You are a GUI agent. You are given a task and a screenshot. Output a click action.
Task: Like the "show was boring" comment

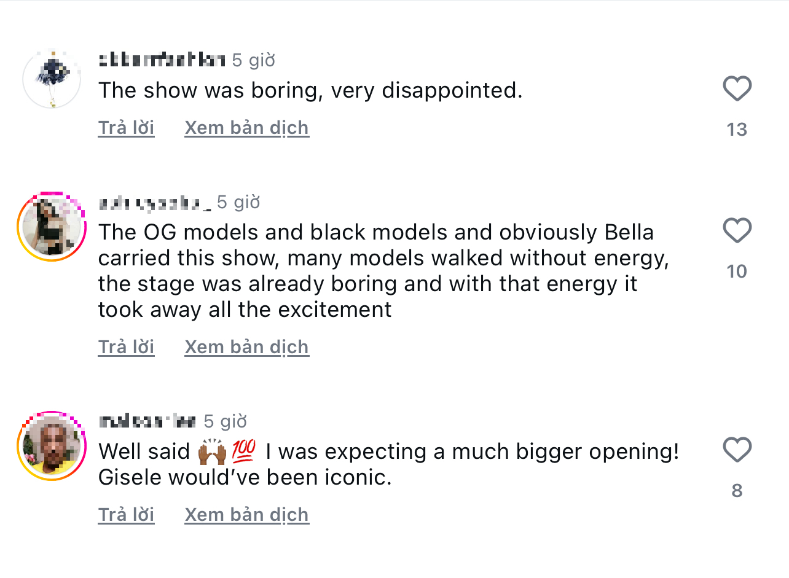(737, 89)
